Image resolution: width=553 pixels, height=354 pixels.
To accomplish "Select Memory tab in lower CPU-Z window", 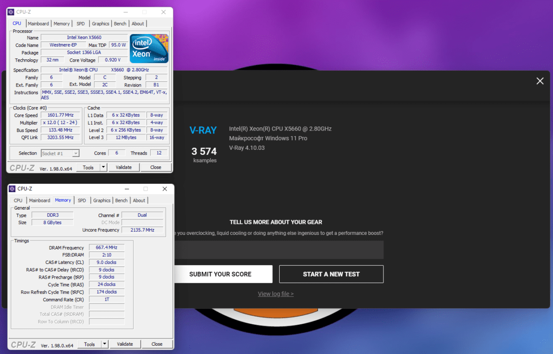I will pos(63,200).
